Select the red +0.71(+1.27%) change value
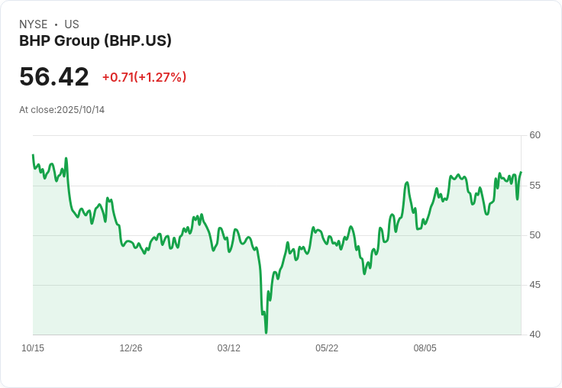Image resolution: width=562 pixels, height=388 pixels. [144, 77]
